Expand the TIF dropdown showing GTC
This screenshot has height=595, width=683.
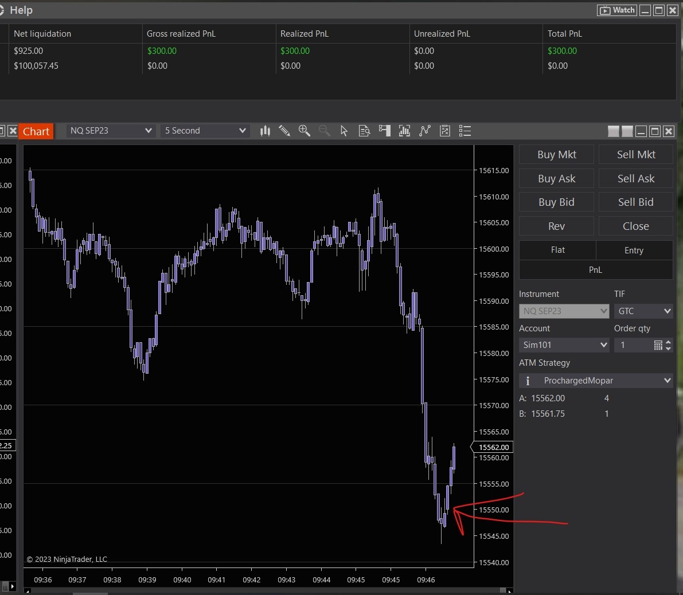click(643, 311)
